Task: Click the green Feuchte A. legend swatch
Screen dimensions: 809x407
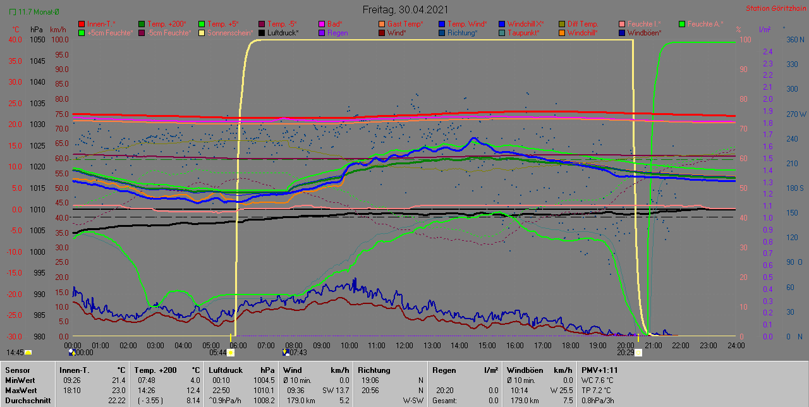Action: (x=682, y=24)
